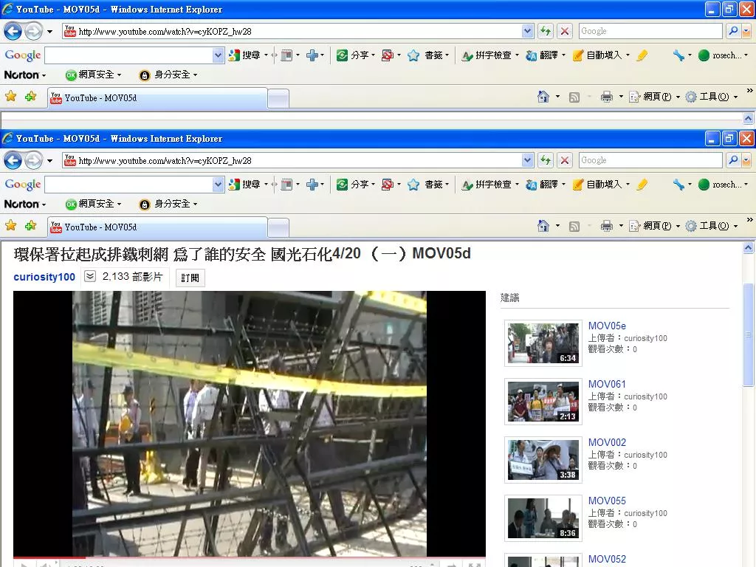Select YouTube - MOV05d tab in background window

pyautogui.click(x=157, y=98)
